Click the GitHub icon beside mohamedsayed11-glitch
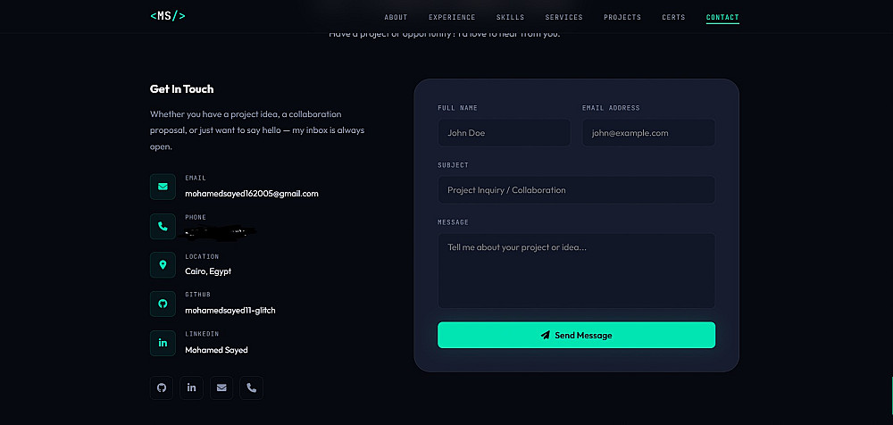893x425 pixels. (163, 304)
